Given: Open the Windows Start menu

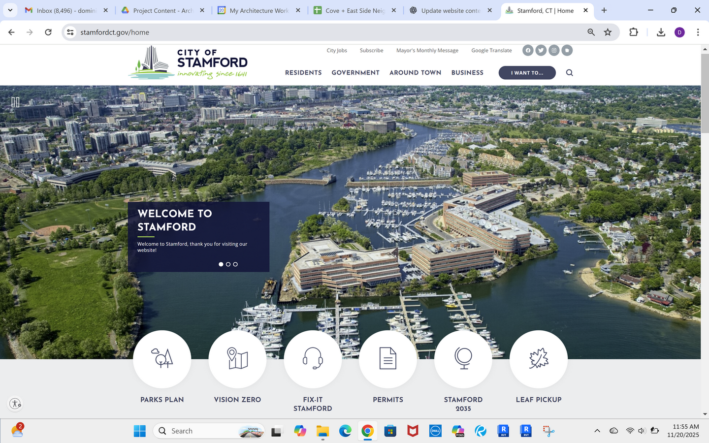Looking at the screenshot, I should (x=140, y=431).
